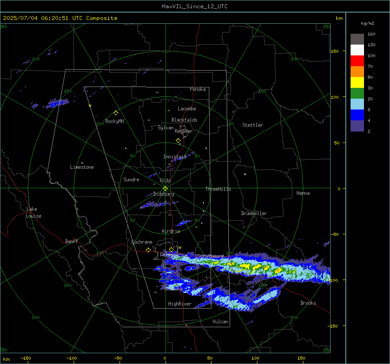Click the Vulcan map label

click(220, 322)
